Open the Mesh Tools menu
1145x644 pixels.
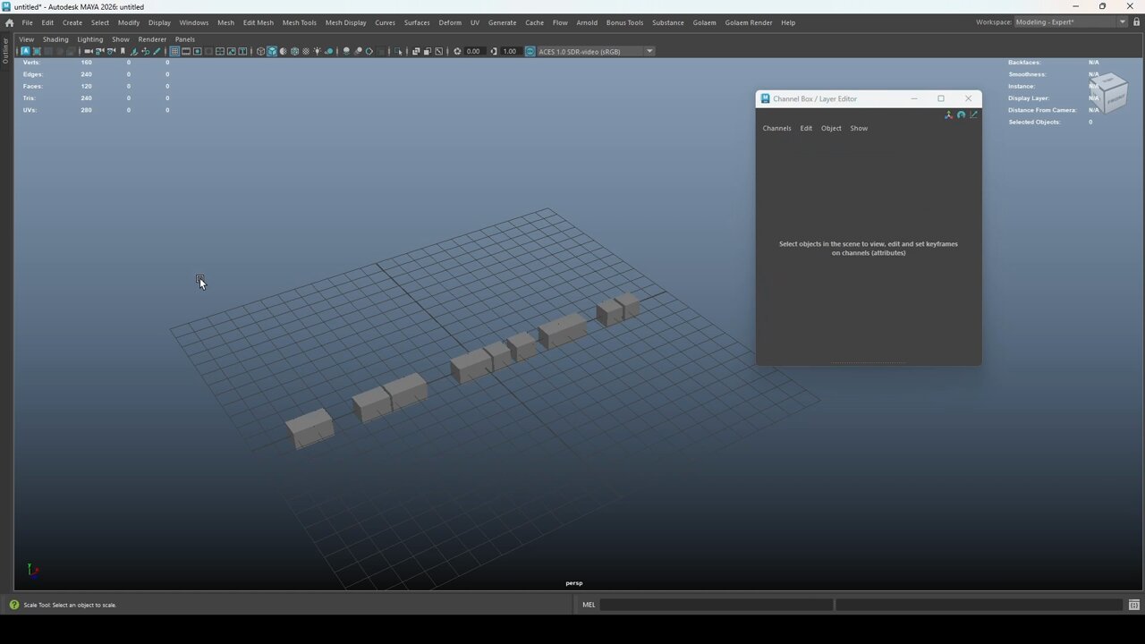tap(299, 22)
